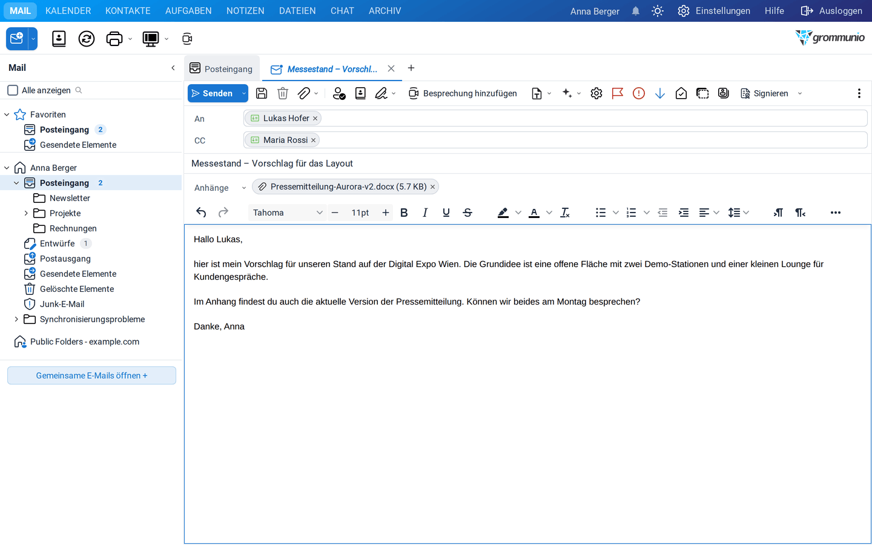Viewport: 872px width, 545px height.
Task: Set left-to-right text direction
Action: tap(778, 213)
